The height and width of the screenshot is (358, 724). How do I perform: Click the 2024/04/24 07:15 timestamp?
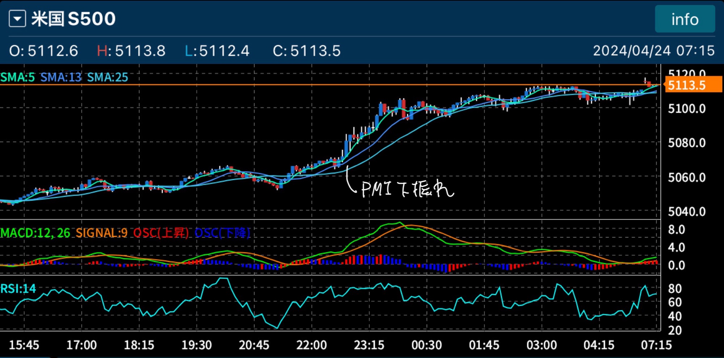[653, 51]
